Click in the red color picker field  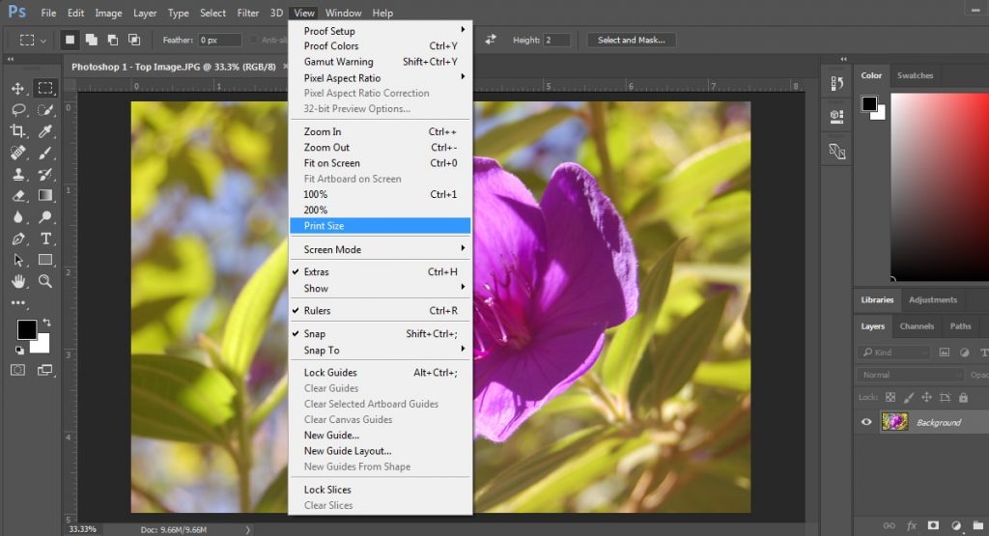tap(937, 183)
